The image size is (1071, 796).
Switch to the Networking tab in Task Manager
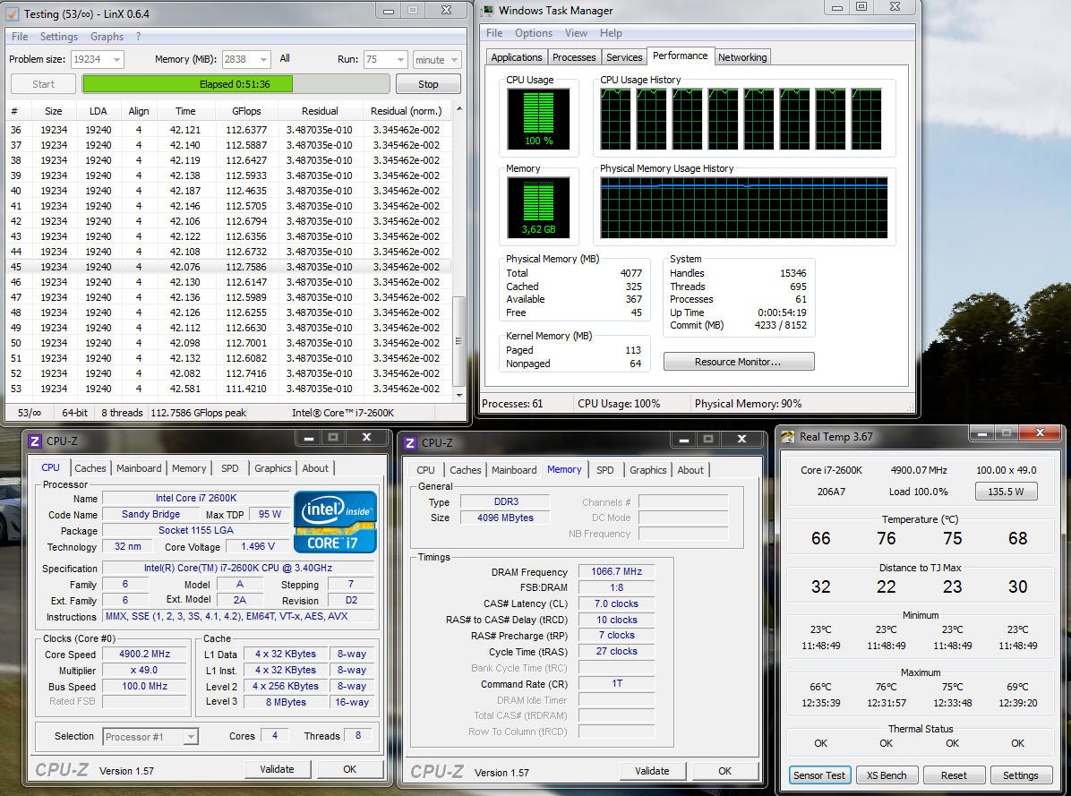(x=741, y=57)
